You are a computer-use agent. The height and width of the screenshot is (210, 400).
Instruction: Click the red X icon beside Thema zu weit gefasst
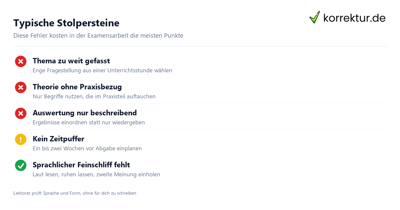(x=21, y=61)
